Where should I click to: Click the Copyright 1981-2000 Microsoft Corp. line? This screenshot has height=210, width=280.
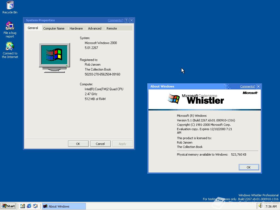pyautogui.click(x=204, y=125)
